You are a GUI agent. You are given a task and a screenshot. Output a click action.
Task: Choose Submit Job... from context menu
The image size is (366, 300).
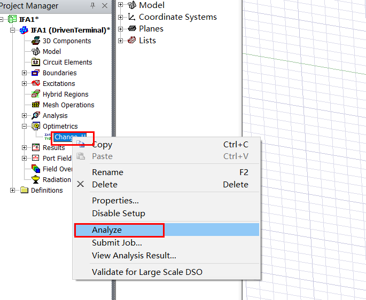tap(167, 242)
